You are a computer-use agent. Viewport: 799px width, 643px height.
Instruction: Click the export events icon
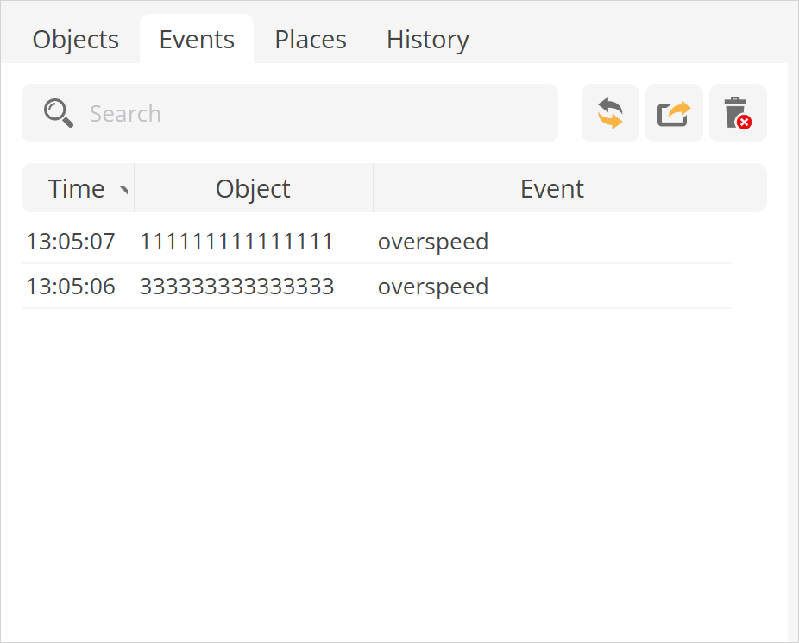click(674, 113)
